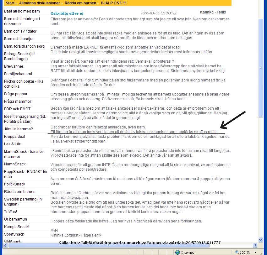Screen dimensions: 267x255
Task: Click the horizontal scrollbar thumb
Action: tap(109, 245)
